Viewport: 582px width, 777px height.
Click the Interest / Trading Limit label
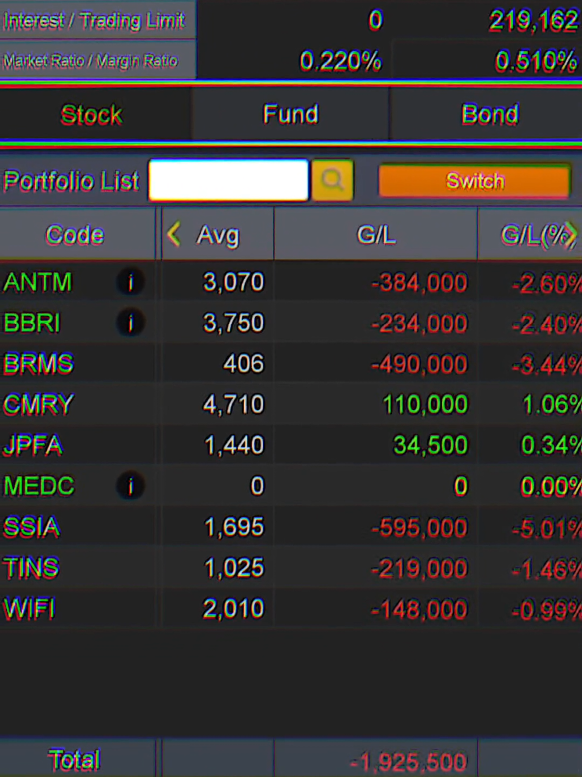[94, 21]
